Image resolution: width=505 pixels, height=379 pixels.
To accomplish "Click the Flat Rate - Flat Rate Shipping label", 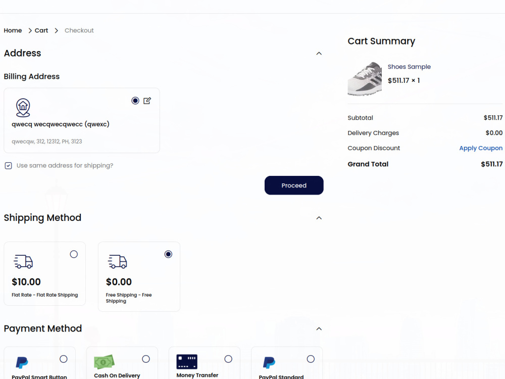I will pos(45,295).
